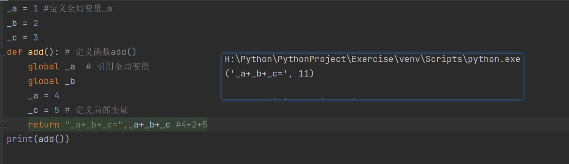Screen dimensions: 569x164
Task: Click the return keyword
Action: tap(44, 124)
